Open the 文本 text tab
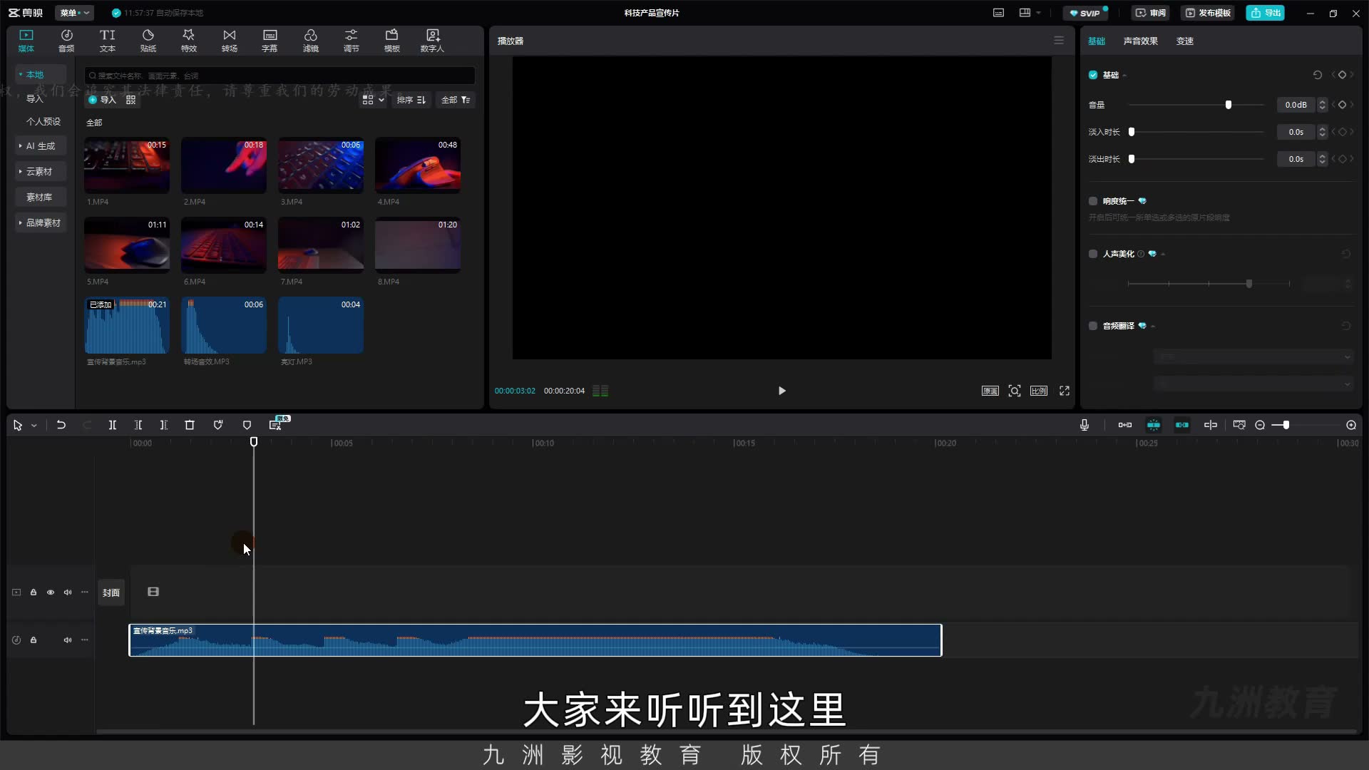This screenshot has width=1369, height=770. tap(107, 41)
